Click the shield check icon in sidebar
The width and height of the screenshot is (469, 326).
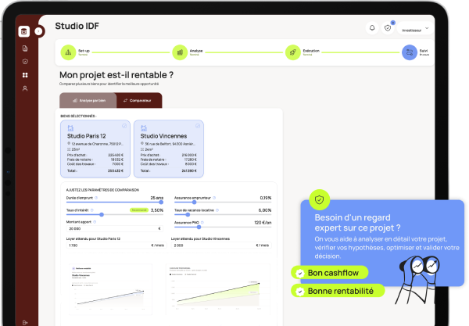click(x=25, y=62)
